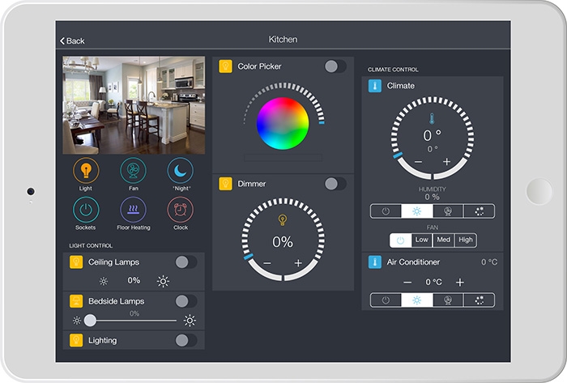Tap the Fan scene icon
567x383 pixels.
[133, 171]
